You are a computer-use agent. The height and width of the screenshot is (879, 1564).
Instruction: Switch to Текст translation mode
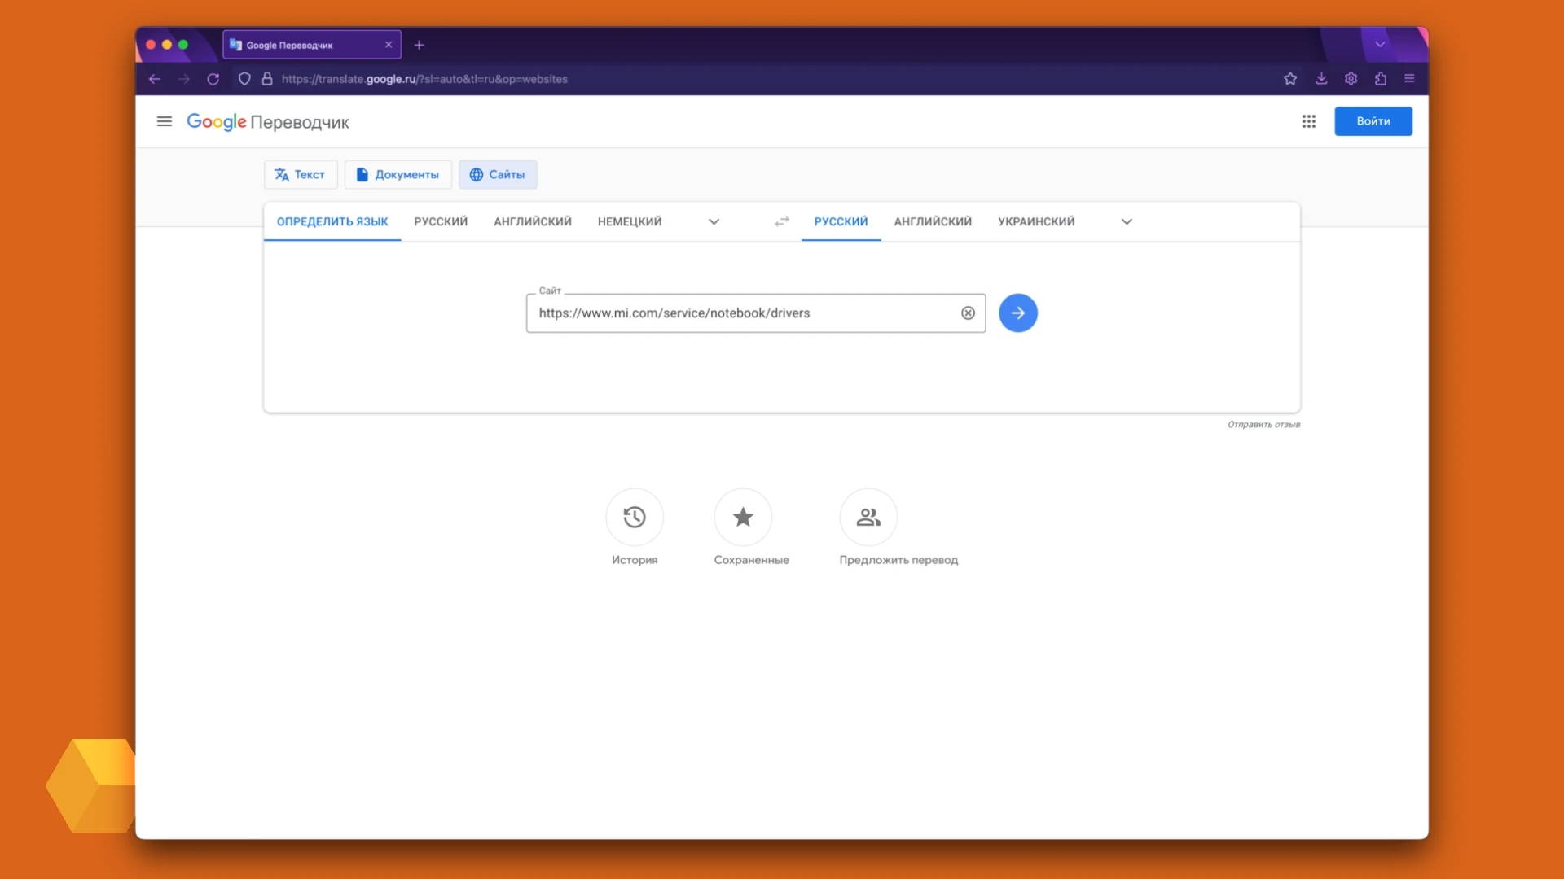301,175
